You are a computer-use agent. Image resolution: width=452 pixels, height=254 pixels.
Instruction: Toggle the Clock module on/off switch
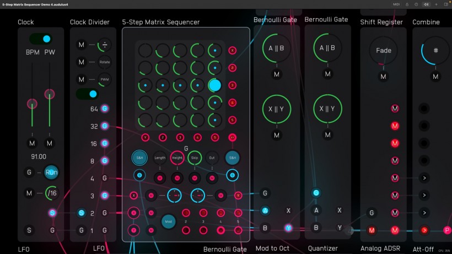pos(40,39)
